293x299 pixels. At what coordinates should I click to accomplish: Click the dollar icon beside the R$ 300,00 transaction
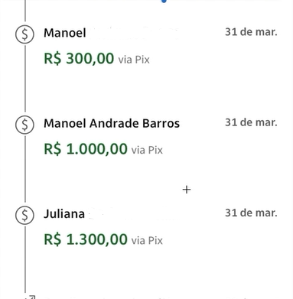pyautogui.click(x=24, y=34)
